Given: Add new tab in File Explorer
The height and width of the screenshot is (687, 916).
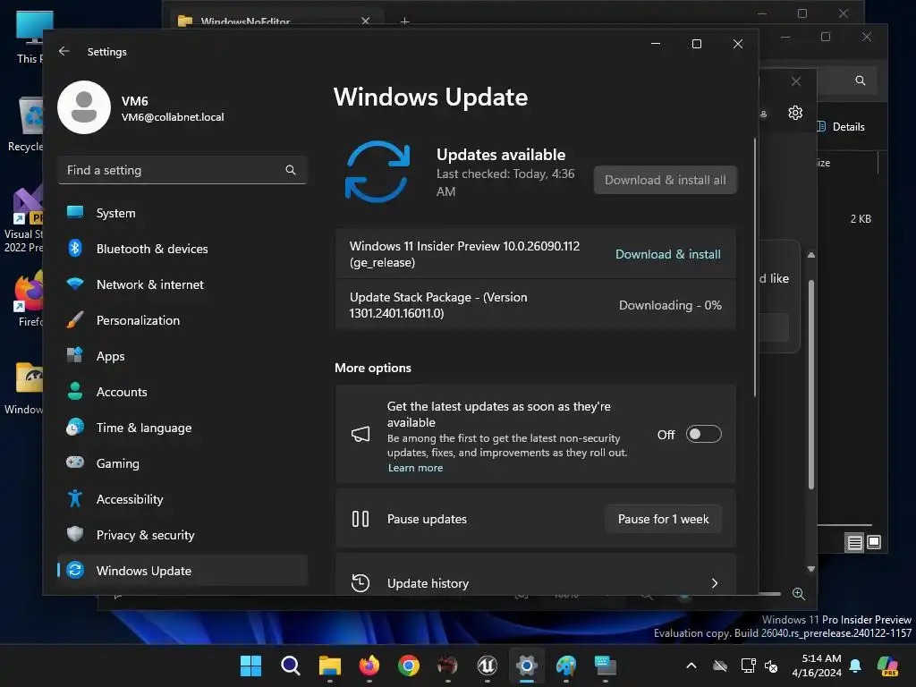Looking at the screenshot, I should tap(404, 21).
